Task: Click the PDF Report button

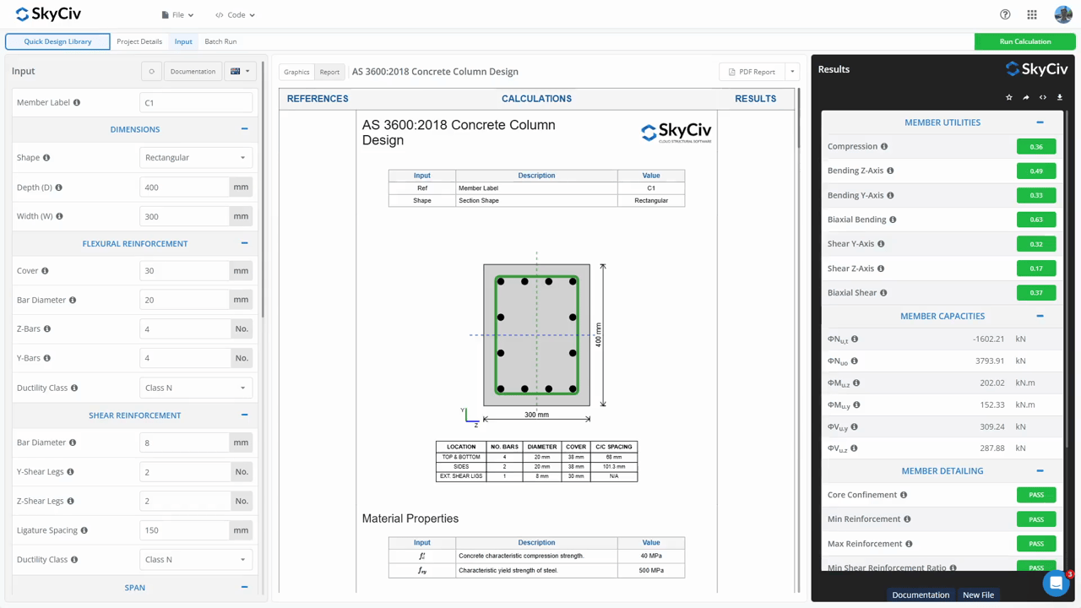Action: tap(752, 72)
